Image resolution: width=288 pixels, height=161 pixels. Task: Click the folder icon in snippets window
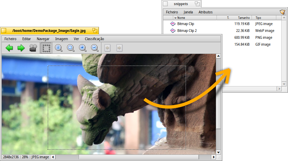point(283,12)
